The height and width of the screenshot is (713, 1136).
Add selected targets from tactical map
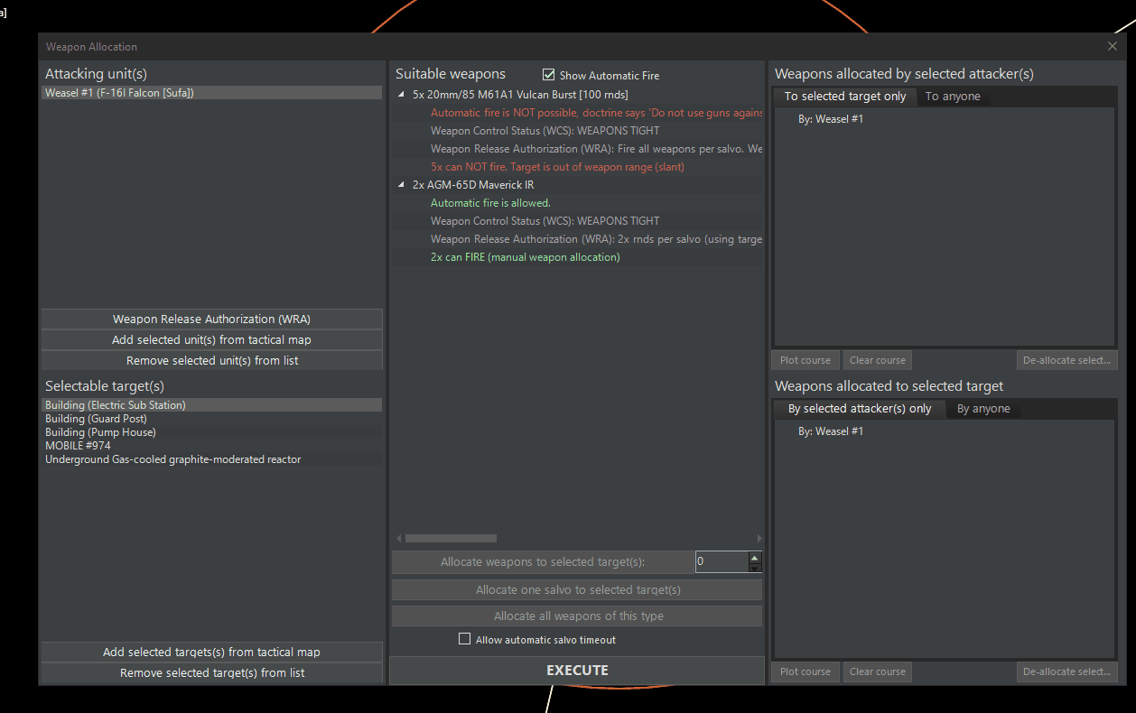tap(211, 653)
